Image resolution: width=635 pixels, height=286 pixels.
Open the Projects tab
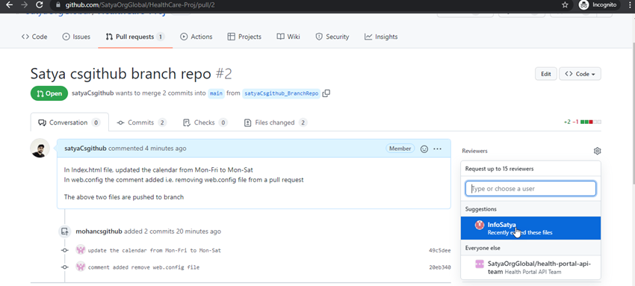click(244, 37)
